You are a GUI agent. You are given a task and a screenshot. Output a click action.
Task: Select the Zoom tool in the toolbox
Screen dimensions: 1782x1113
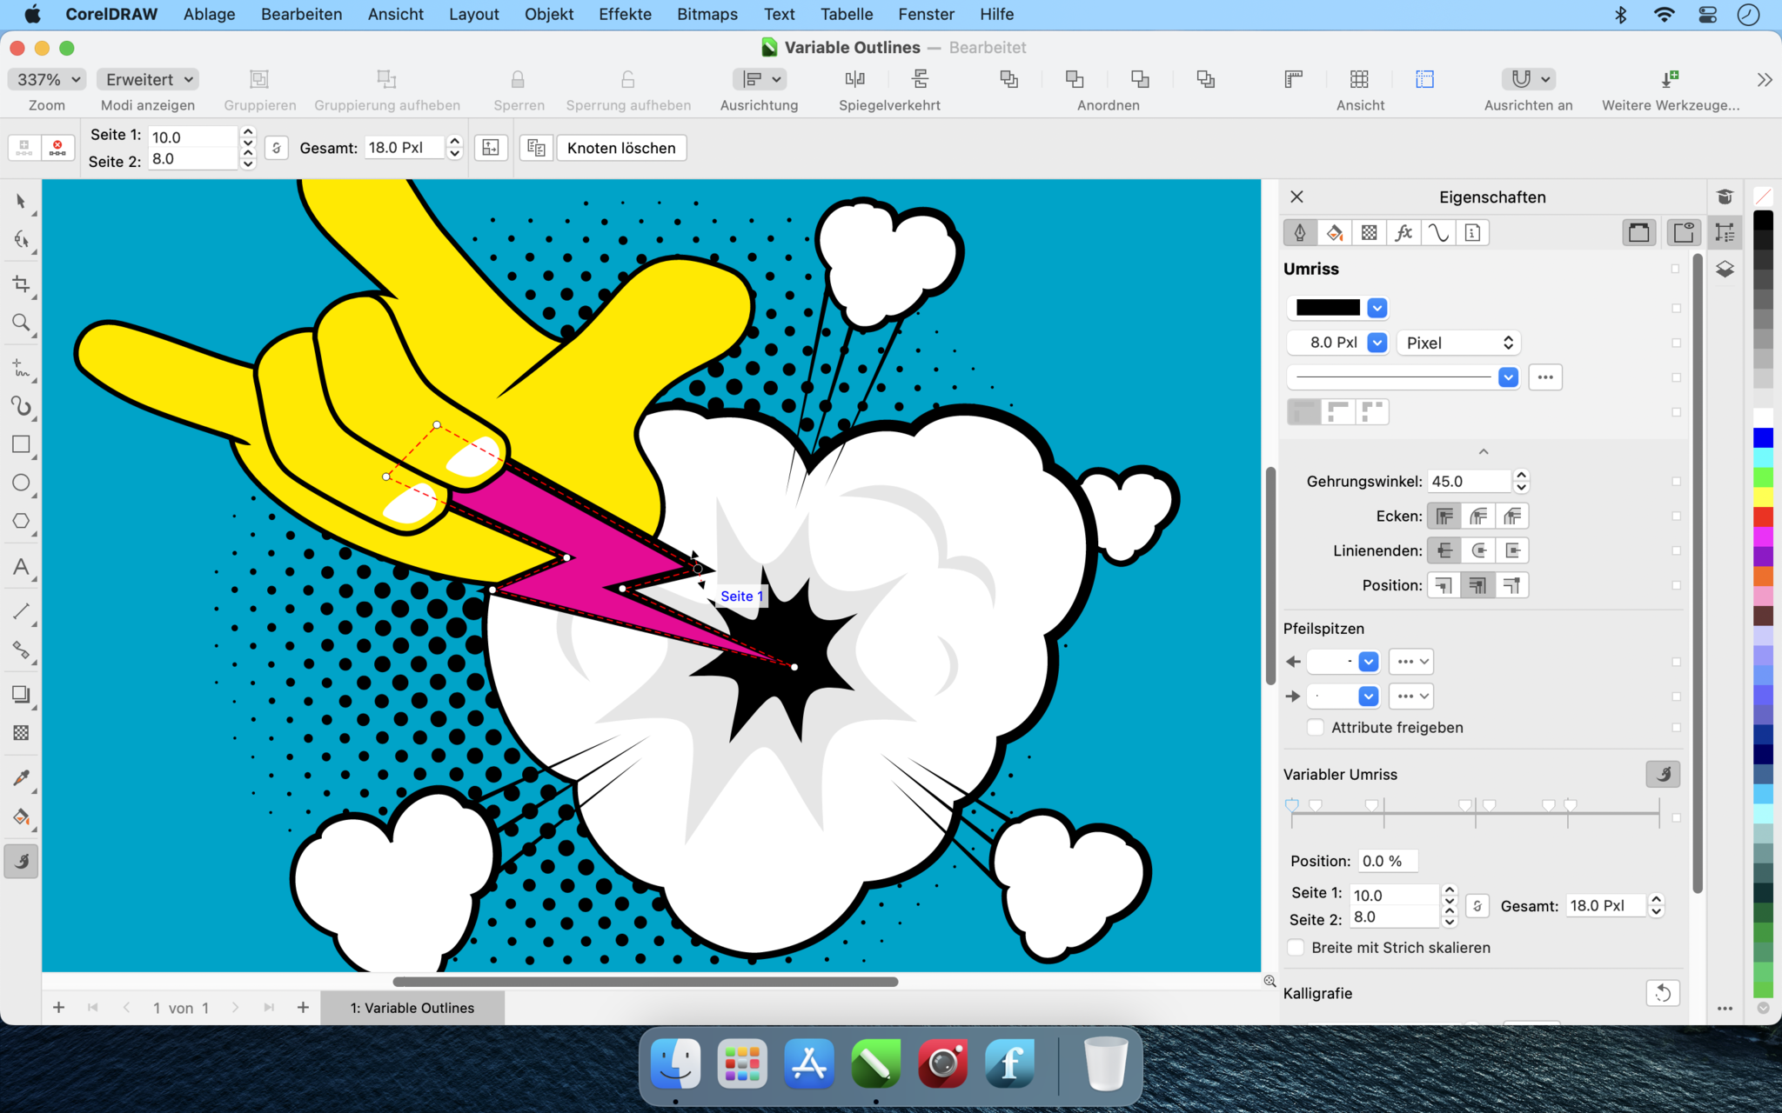click(x=21, y=323)
